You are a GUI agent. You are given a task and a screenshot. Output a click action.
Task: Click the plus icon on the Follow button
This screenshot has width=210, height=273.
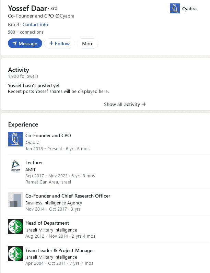coord(51,43)
